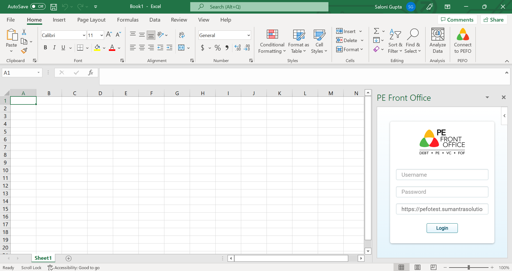This screenshot has width=512, height=271.
Task: Open Analyze Data tool
Action: pos(438,41)
